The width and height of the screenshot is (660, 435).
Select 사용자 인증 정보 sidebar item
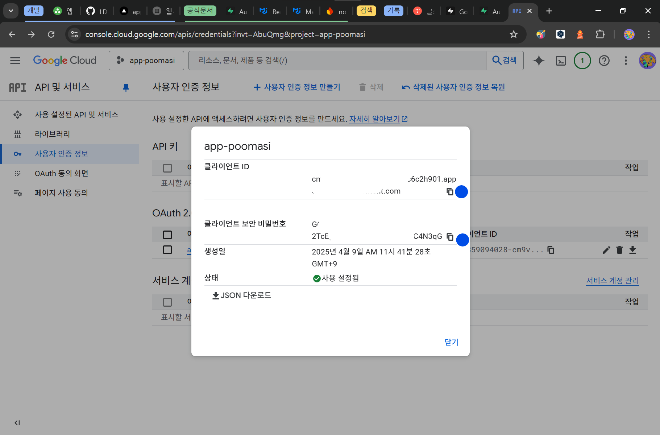[x=70, y=154]
